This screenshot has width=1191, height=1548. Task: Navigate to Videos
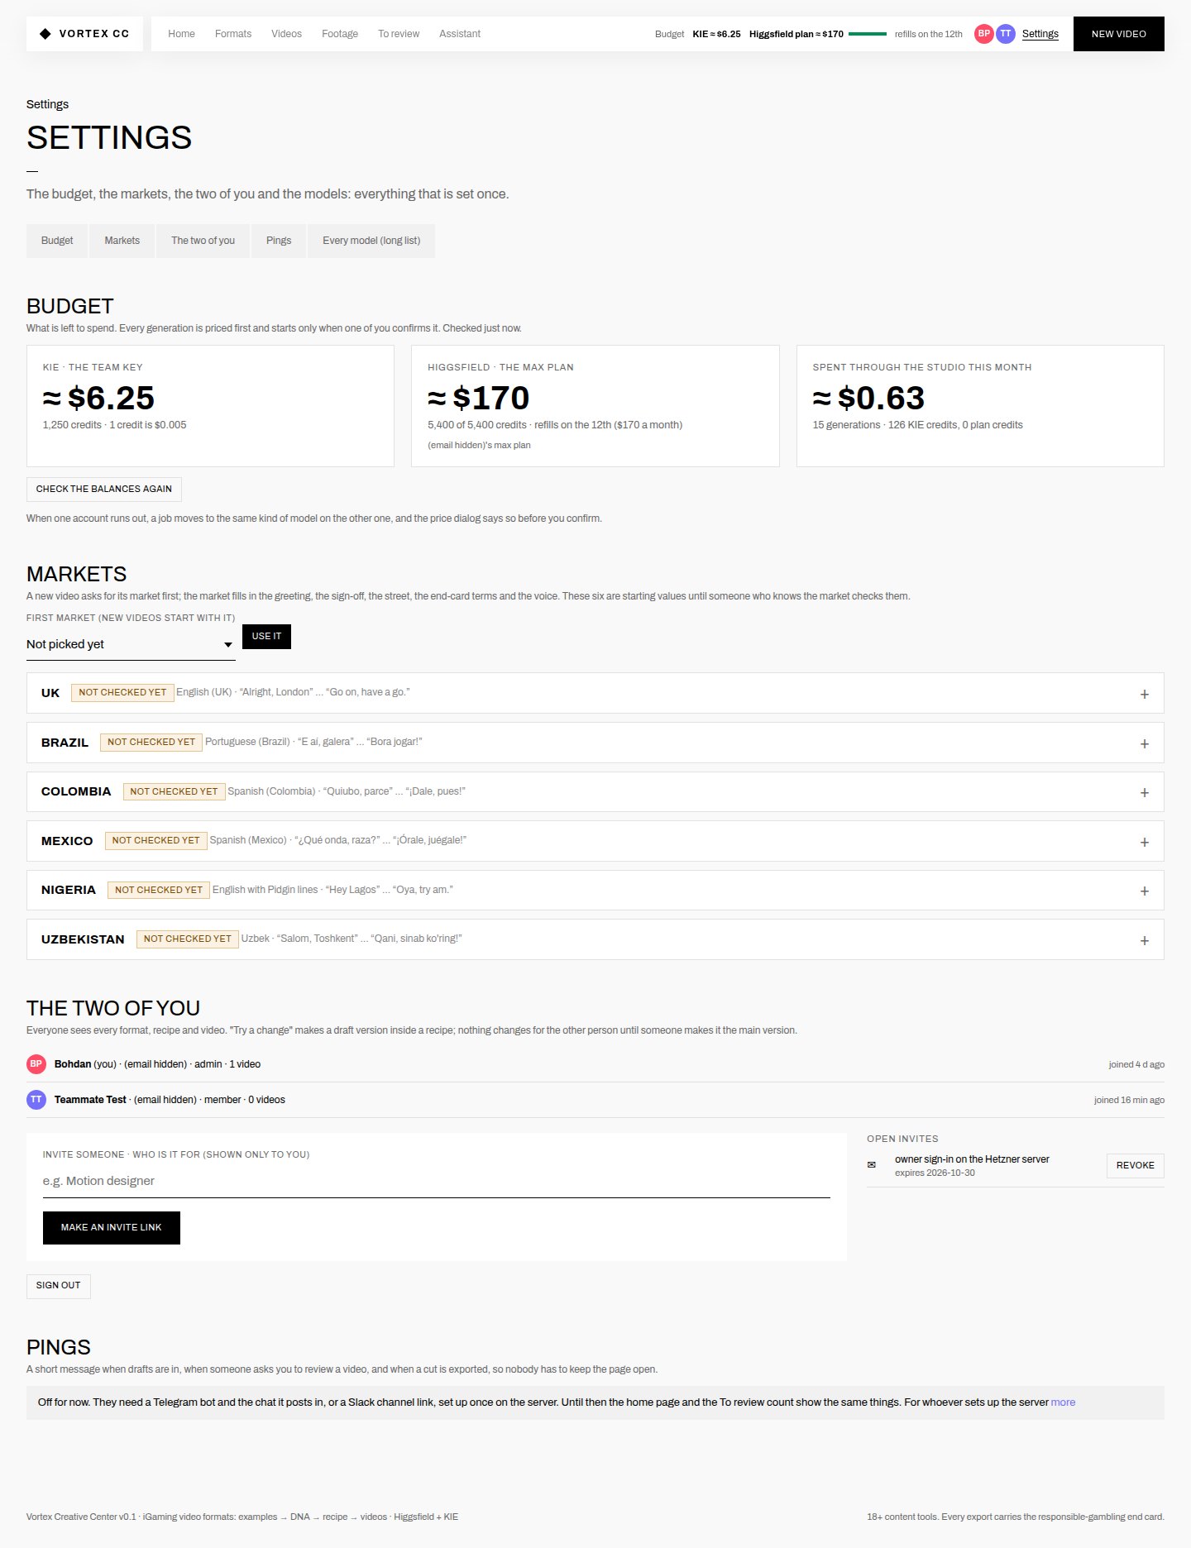[x=286, y=34]
